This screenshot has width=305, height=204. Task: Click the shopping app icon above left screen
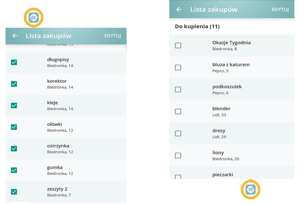[34, 18]
